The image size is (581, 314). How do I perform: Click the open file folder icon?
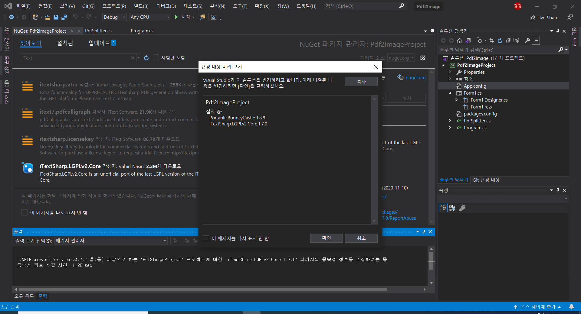click(48, 17)
